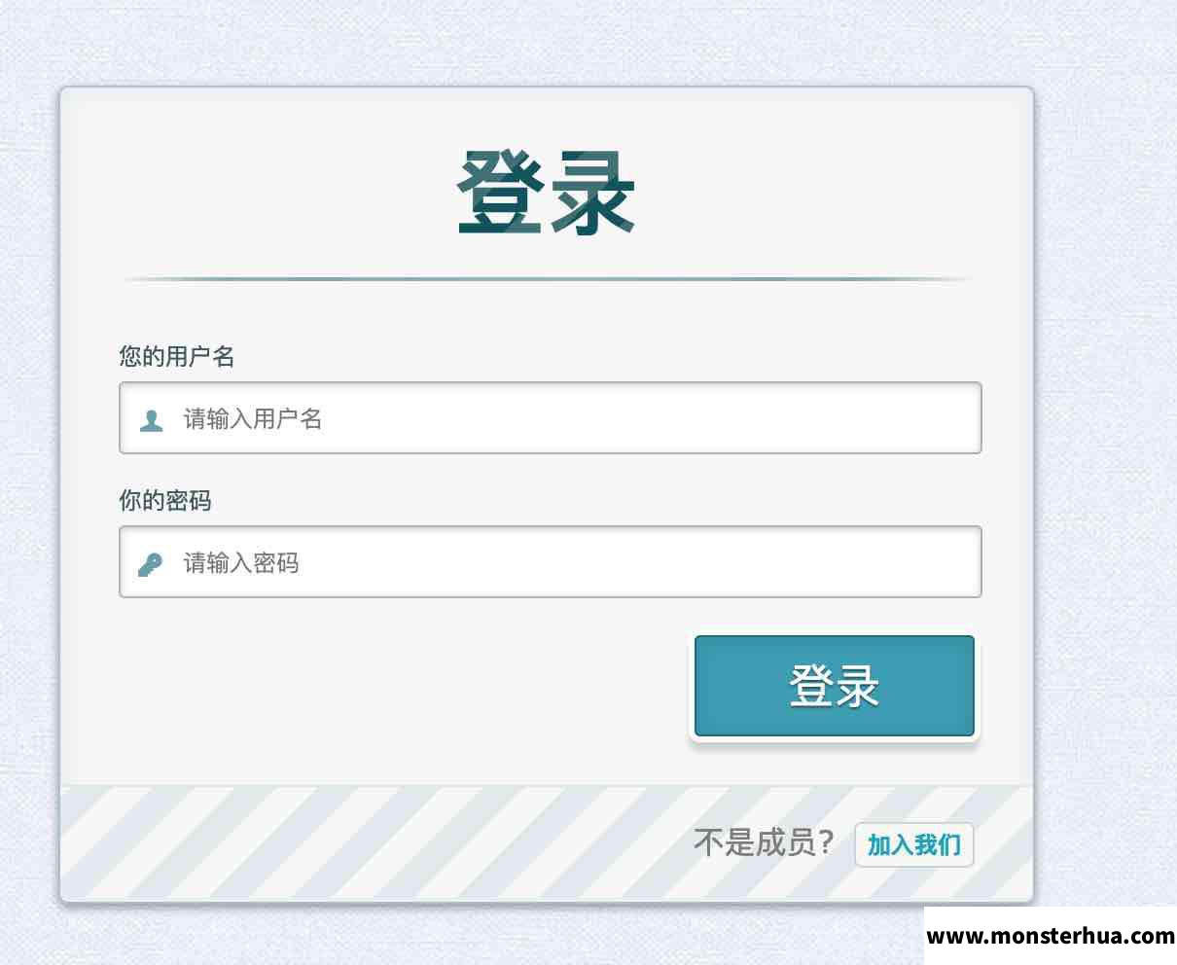This screenshot has height=965, width=1177.
Task: Click the empty right end of username field
Action: coord(875,417)
